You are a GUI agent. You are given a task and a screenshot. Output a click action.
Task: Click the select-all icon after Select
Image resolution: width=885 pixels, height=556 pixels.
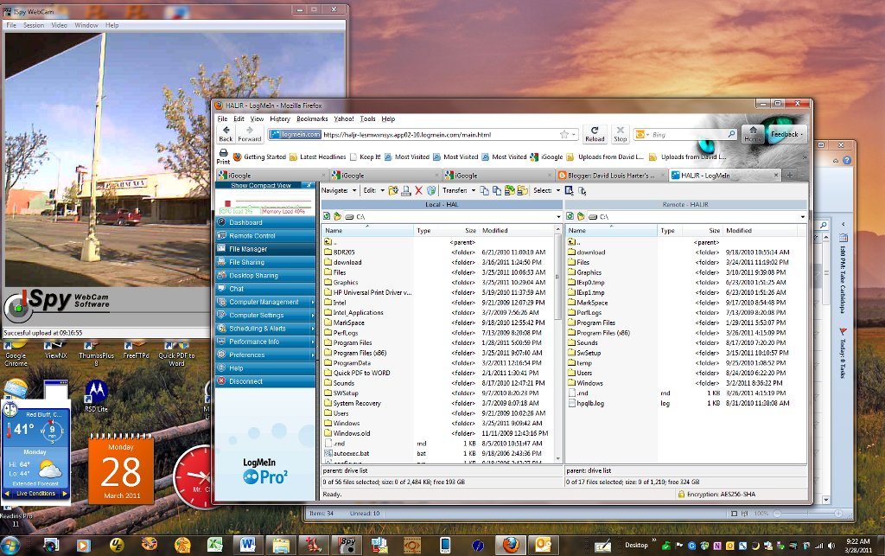569,191
